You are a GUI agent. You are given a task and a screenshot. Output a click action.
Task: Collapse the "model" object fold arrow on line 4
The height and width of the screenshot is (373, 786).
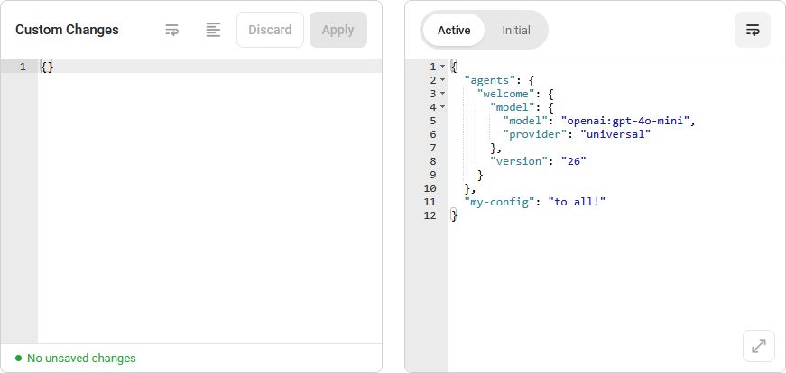click(442, 107)
